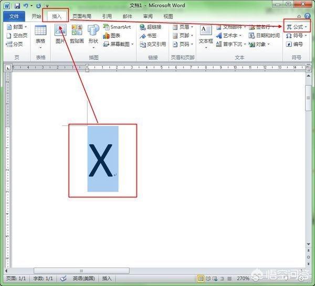Click the 图表 (Chart) icon
The image size is (315, 286).
click(106, 36)
